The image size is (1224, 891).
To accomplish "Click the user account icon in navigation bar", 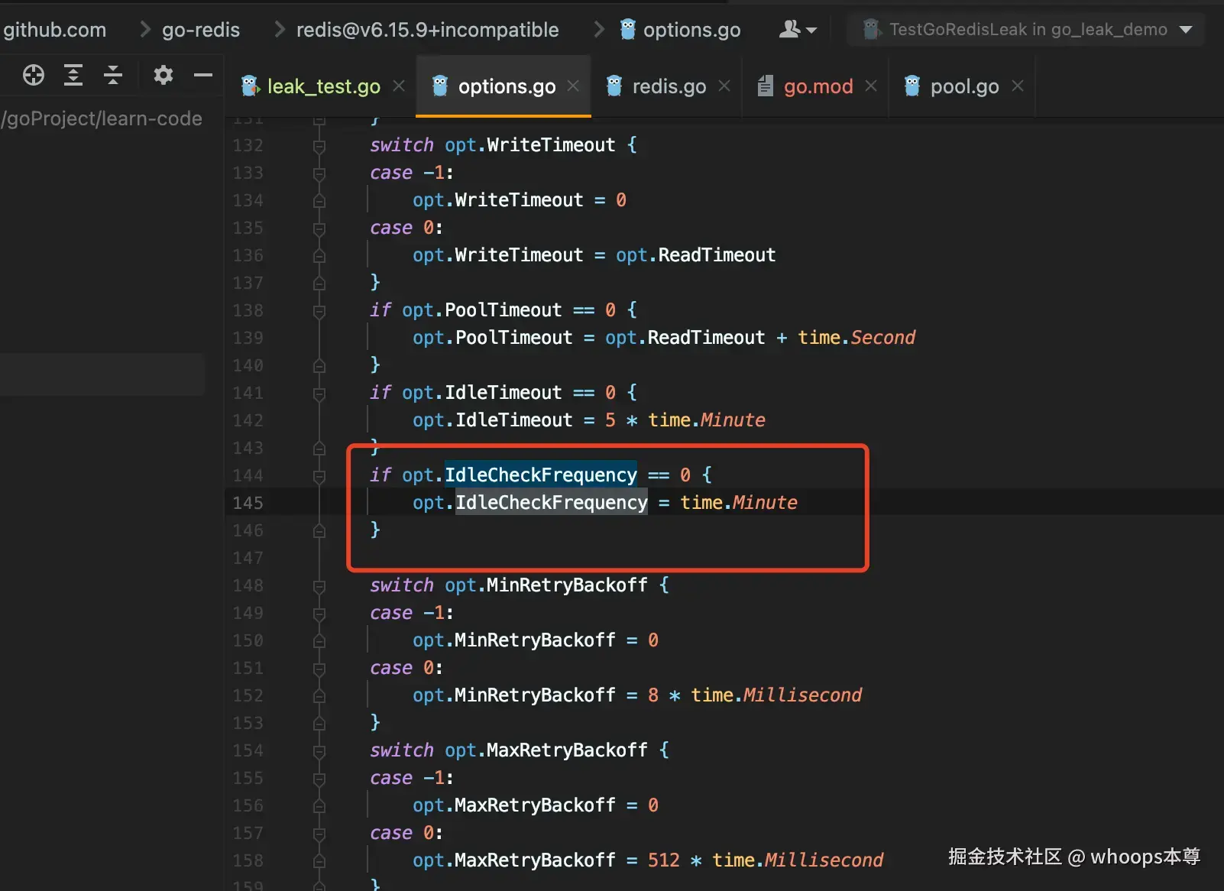I will [798, 30].
